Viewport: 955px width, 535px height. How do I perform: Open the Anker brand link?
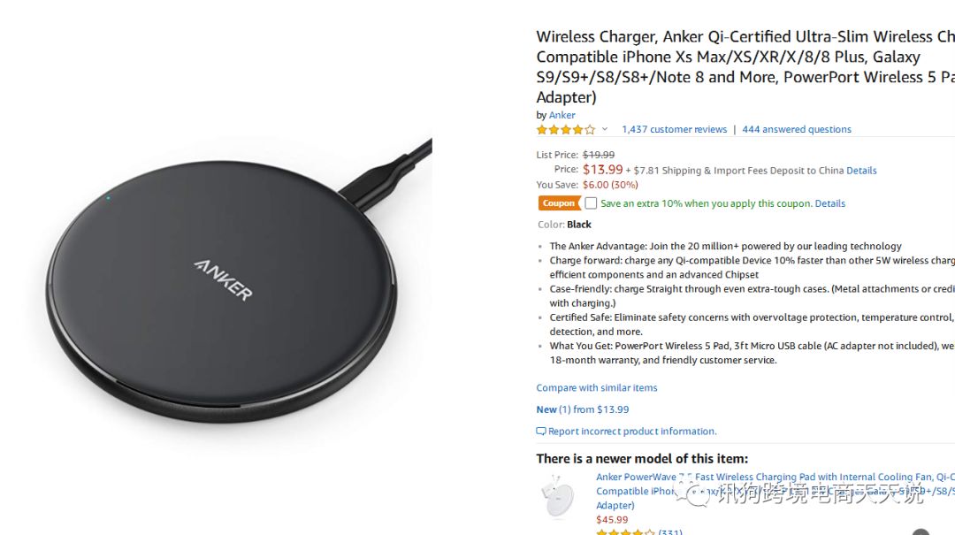tap(562, 115)
